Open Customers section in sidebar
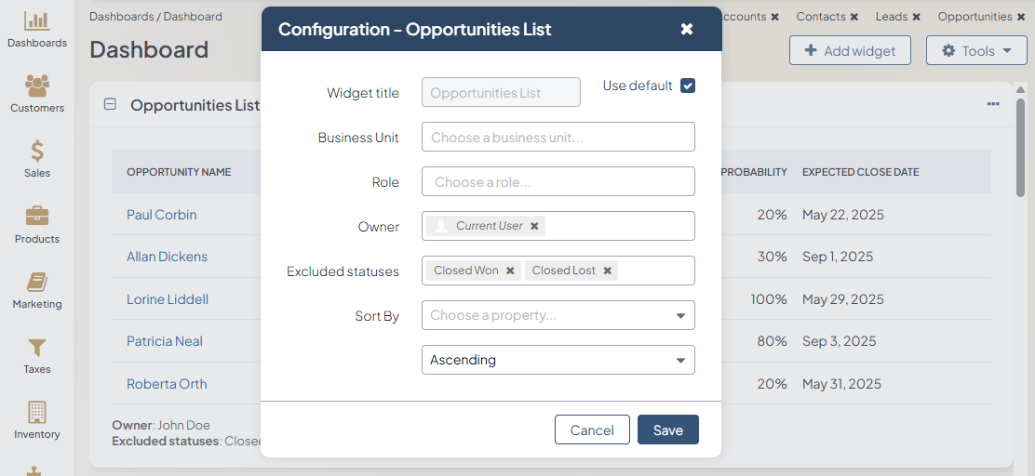Screen dimensions: 1035x476 [37, 86]
